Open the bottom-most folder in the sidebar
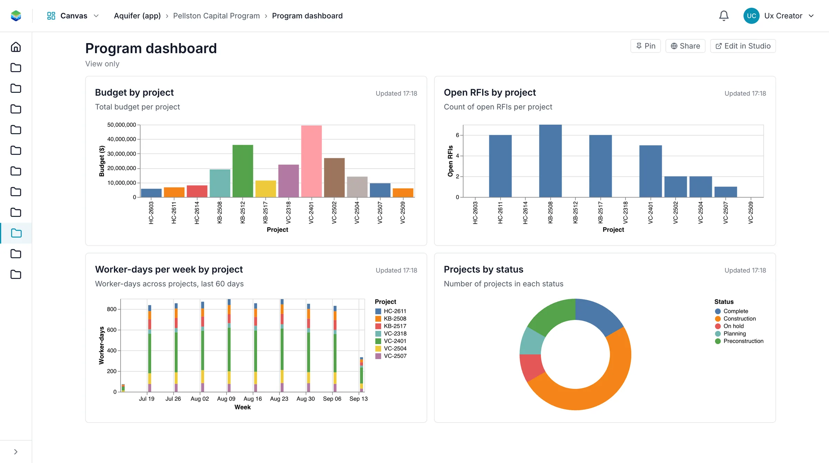This screenshot has height=463, width=829. pyautogui.click(x=16, y=274)
